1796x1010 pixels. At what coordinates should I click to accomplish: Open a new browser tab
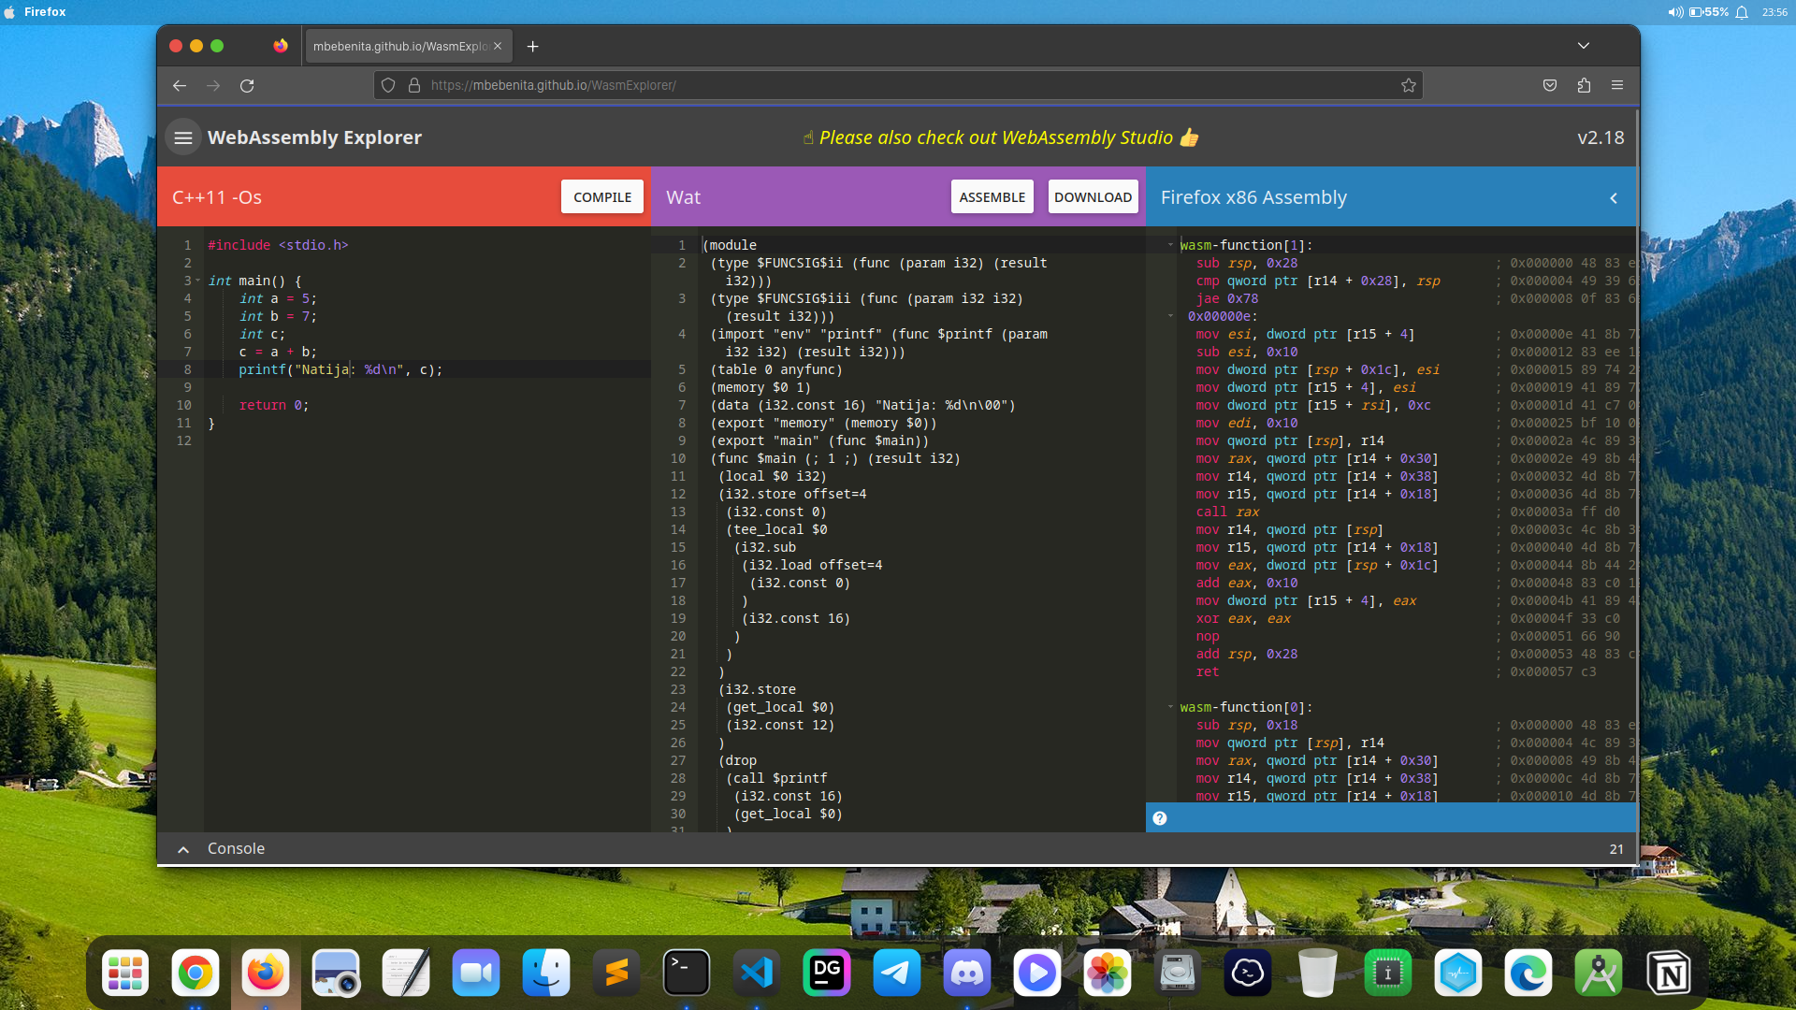point(532,46)
